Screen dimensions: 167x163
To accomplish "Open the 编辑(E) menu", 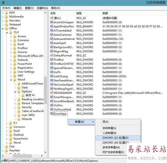I will coord(18,8).
